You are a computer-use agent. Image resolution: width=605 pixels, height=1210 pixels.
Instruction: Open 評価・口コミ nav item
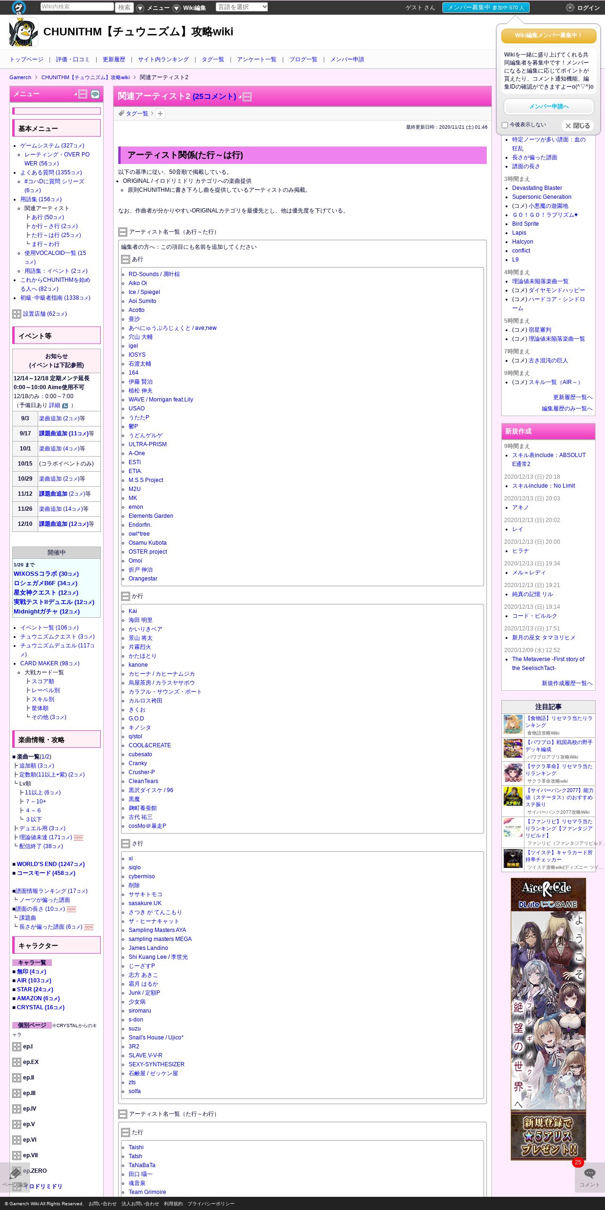click(73, 59)
